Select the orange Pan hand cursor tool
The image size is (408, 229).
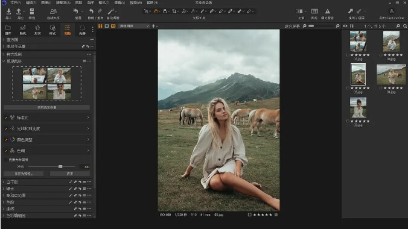(156, 11)
